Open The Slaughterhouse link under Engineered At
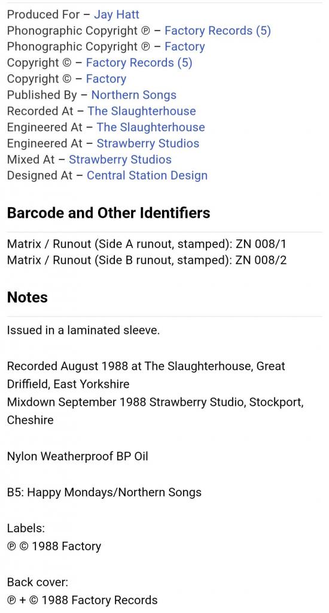This screenshot has width=329, height=613. pyautogui.click(x=150, y=127)
